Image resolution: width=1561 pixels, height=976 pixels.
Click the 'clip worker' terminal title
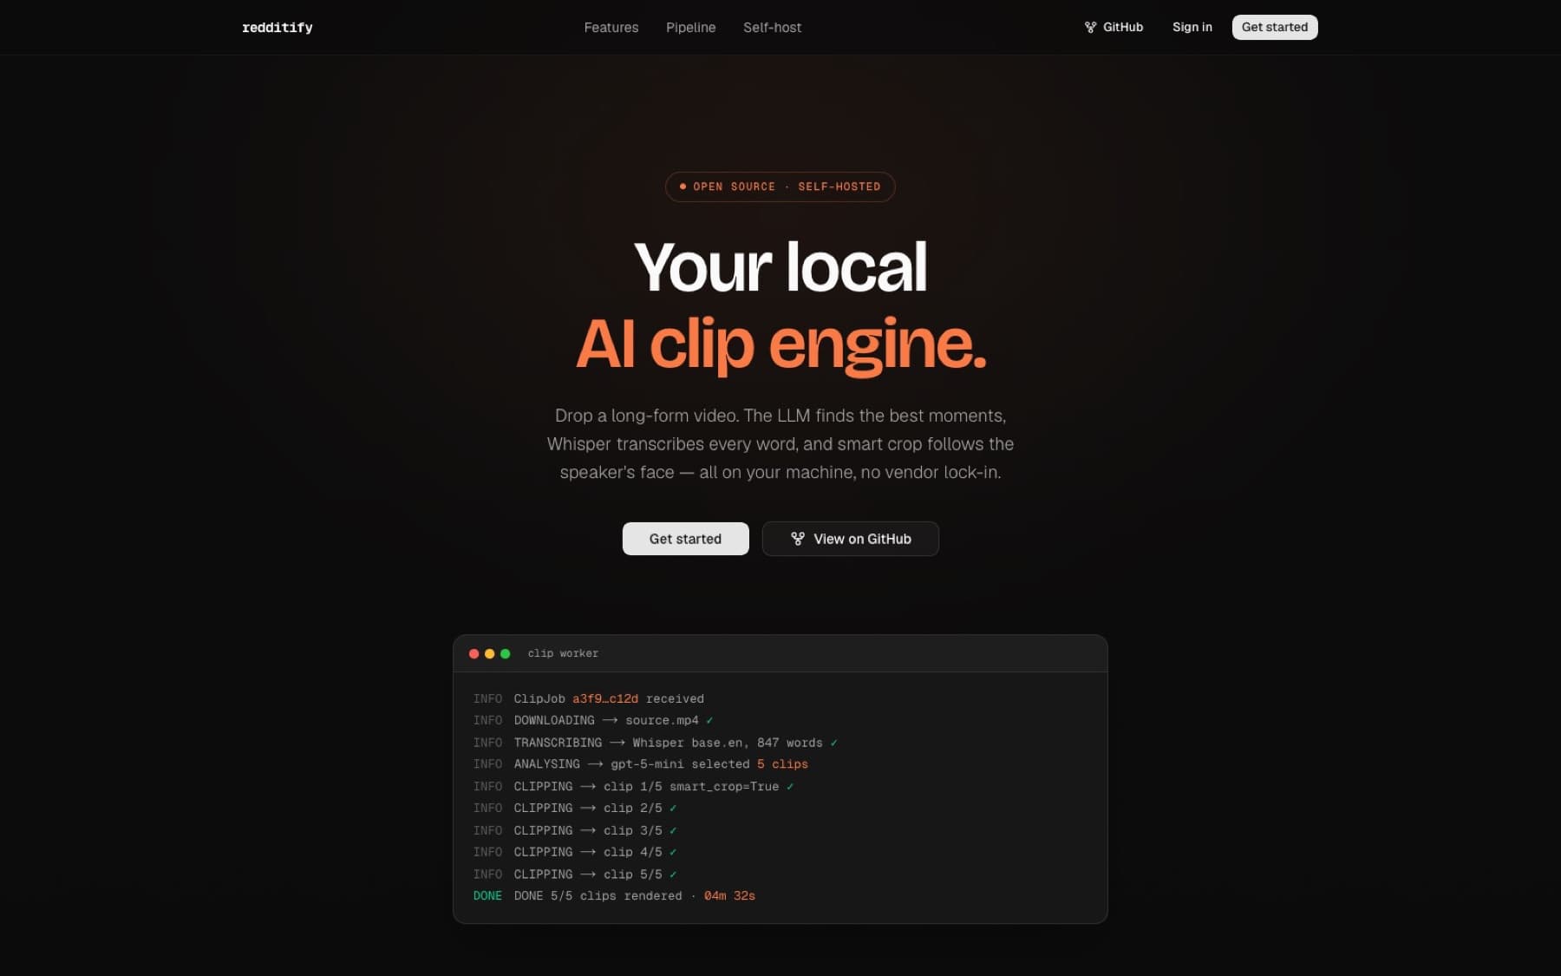(x=564, y=653)
